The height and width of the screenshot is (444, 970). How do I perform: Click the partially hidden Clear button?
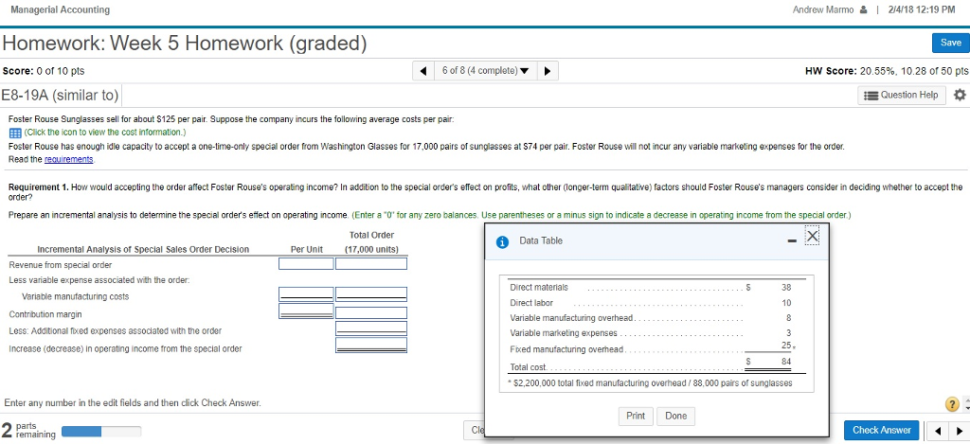coord(475,431)
